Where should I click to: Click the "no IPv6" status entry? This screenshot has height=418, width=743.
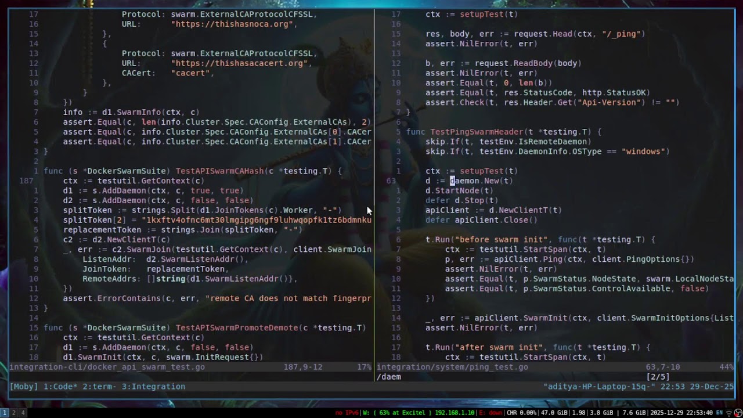[346, 413]
